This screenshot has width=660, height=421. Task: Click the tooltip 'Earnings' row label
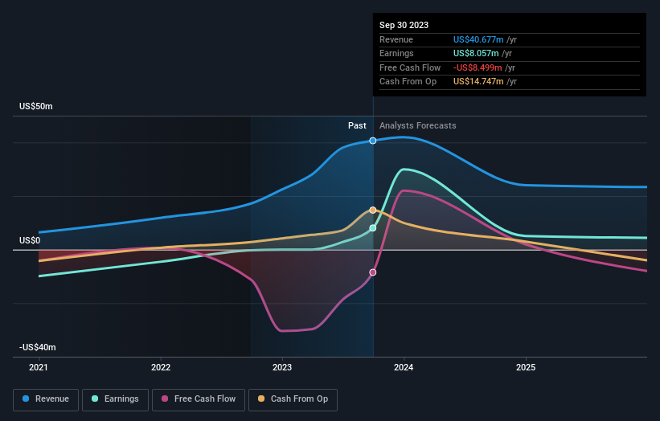pos(396,53)
